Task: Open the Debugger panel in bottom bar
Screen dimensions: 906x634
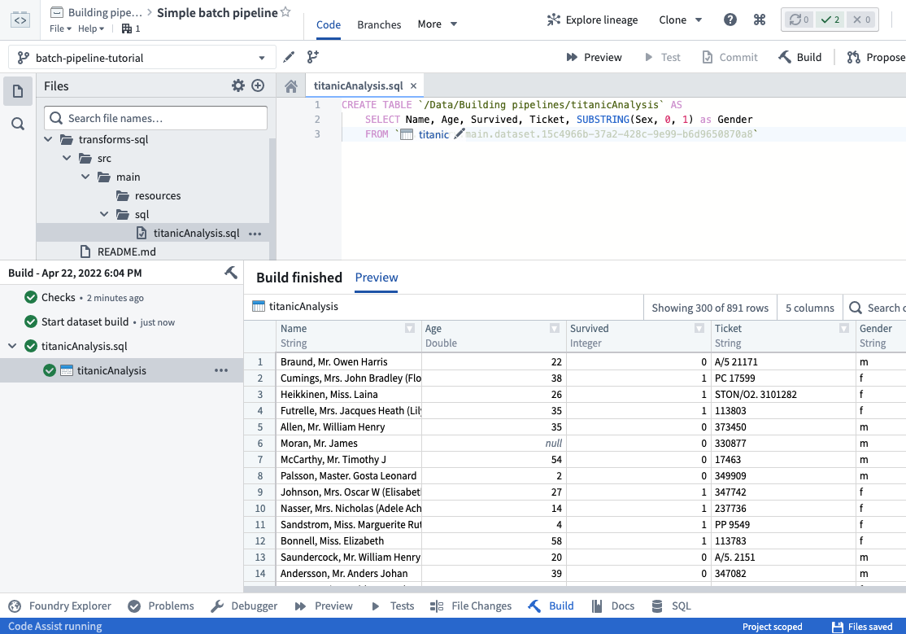Action: coord(245,606)
